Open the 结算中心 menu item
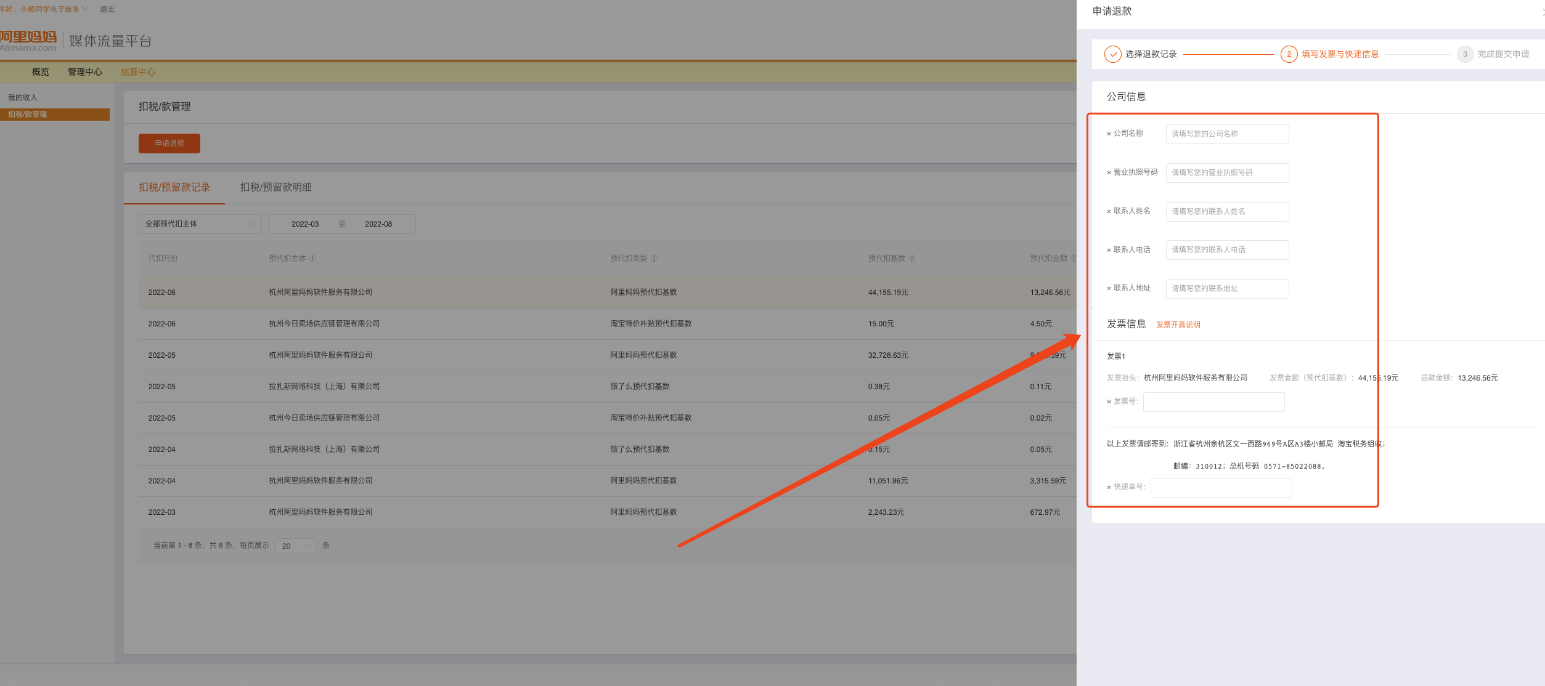The height and width of the screenshot is (686, 1545). click(x=138, y=72)
